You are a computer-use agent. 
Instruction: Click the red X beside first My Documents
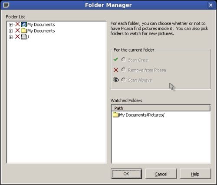click(17, 24)
